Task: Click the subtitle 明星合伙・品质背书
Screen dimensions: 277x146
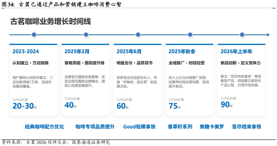Action: pyautogui.click(x=135, y=63)
